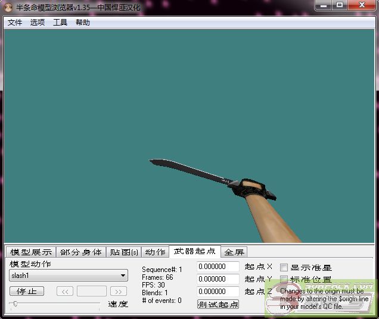Enable the 标准位置 checkbox

(284, 279)
